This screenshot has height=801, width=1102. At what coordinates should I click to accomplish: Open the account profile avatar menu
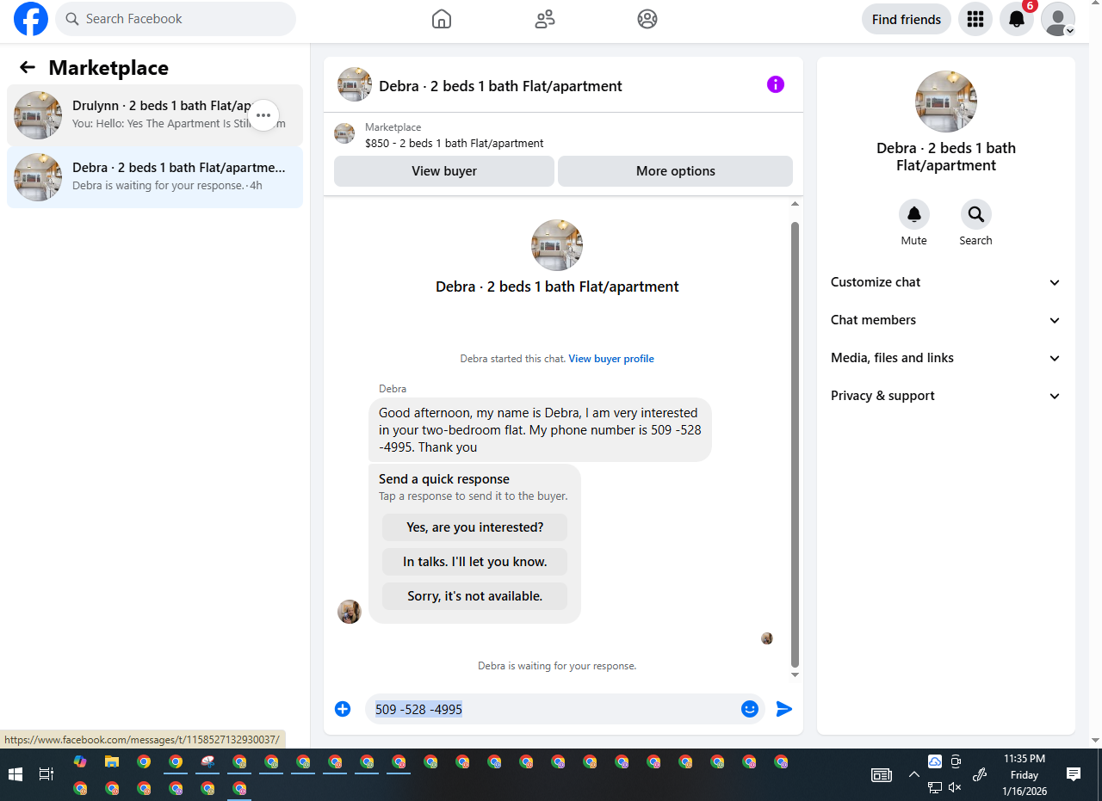pos(1058,19)
